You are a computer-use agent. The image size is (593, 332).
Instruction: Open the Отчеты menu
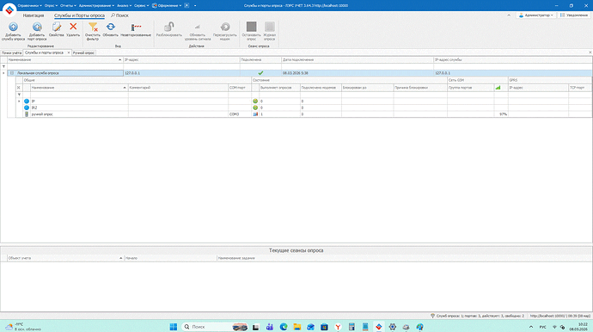pos(68,6)
